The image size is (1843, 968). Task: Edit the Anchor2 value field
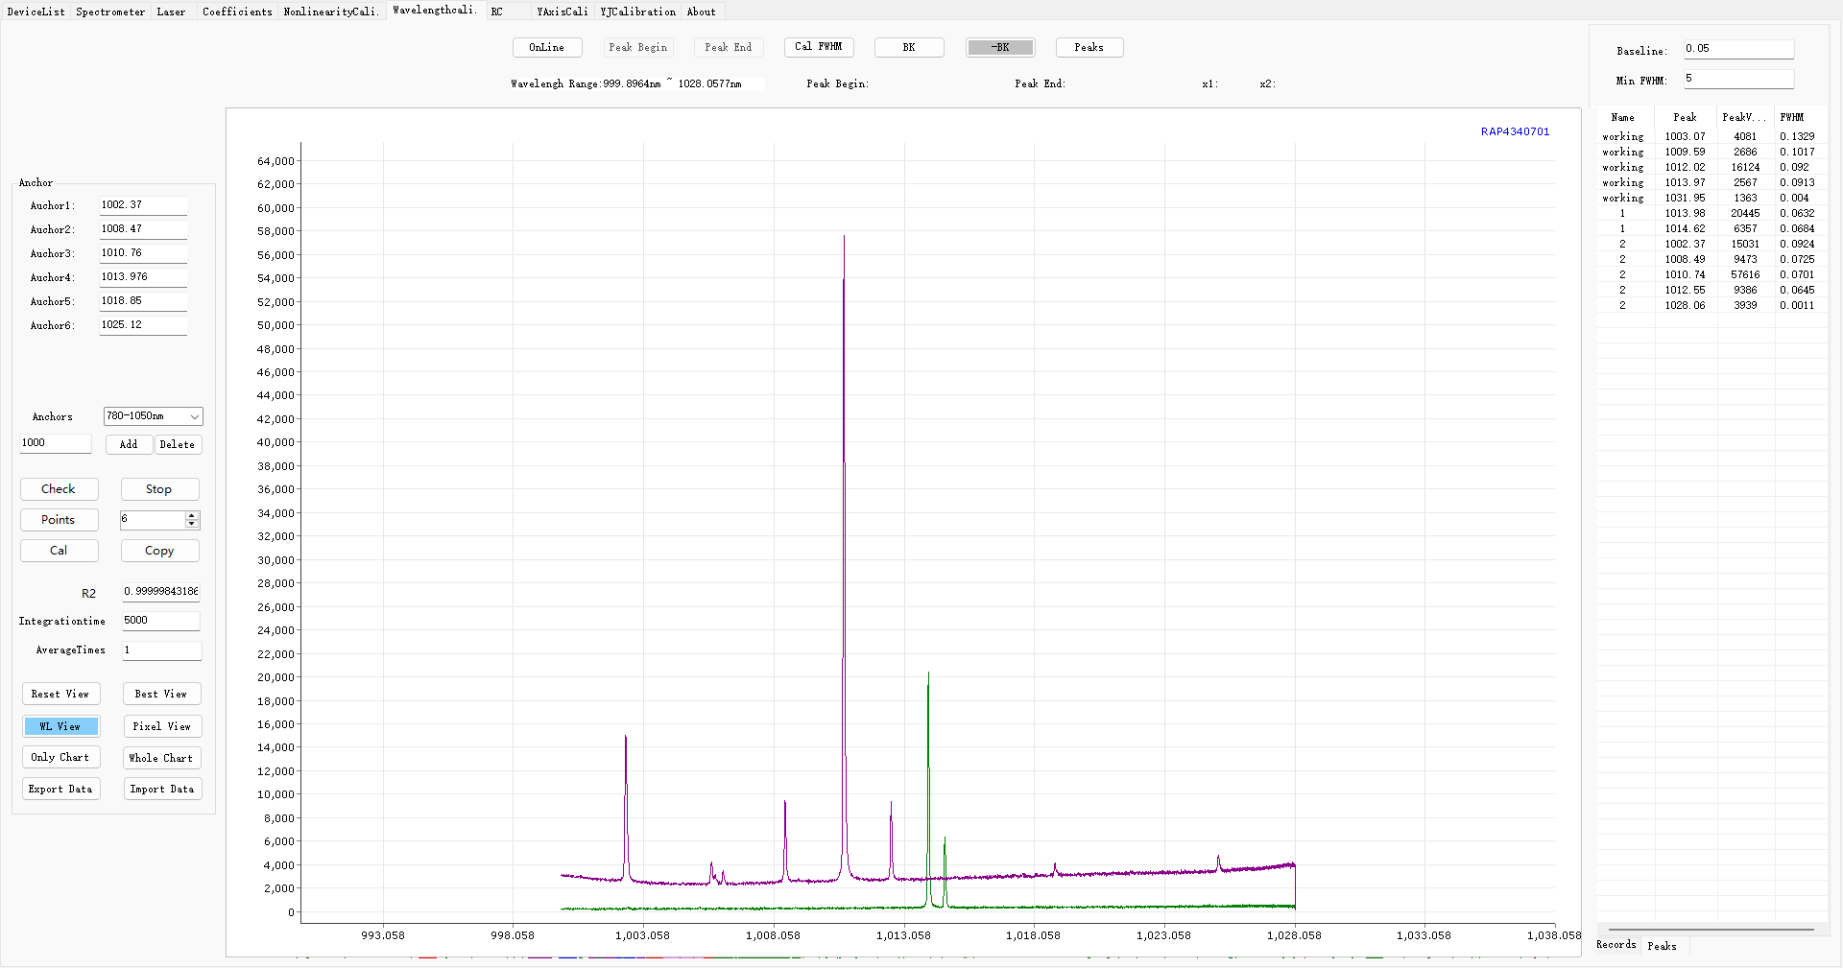point(143,229)
